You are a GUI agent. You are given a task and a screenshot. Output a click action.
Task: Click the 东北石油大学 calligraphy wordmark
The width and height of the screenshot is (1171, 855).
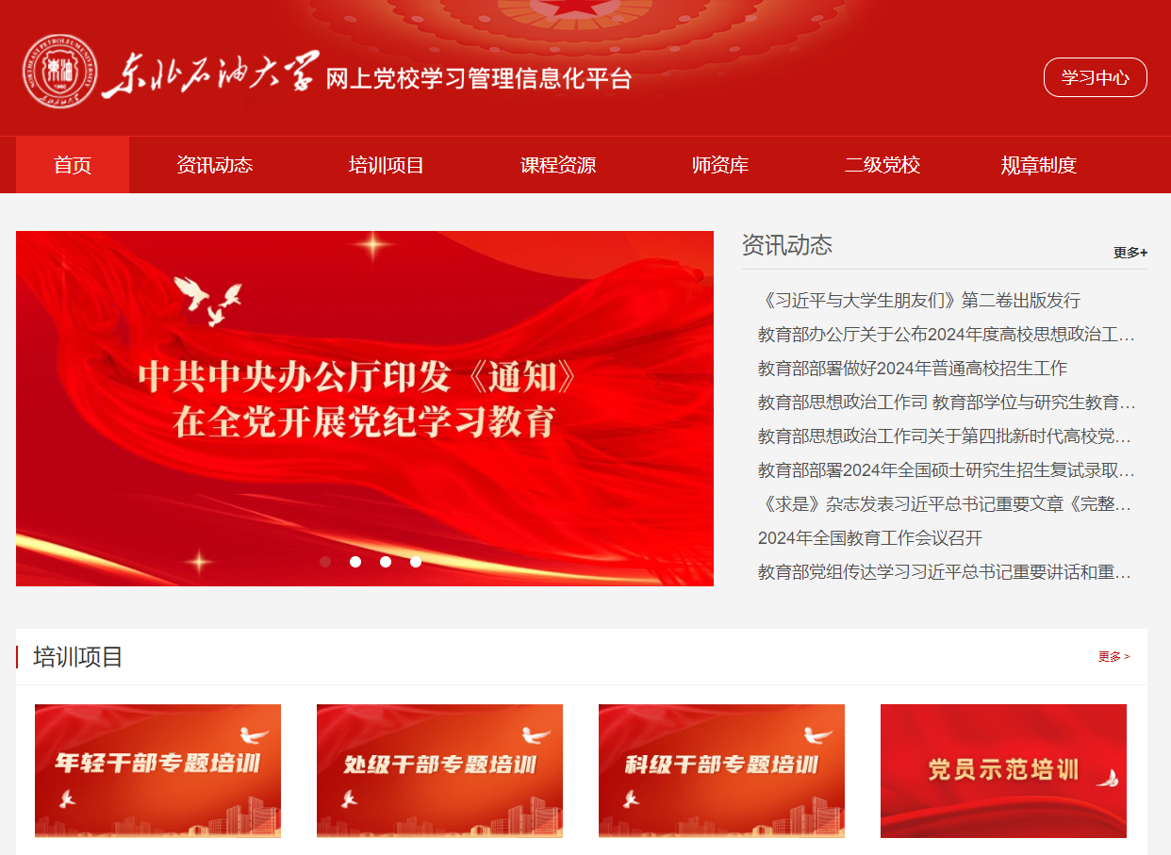pos(209,74)
